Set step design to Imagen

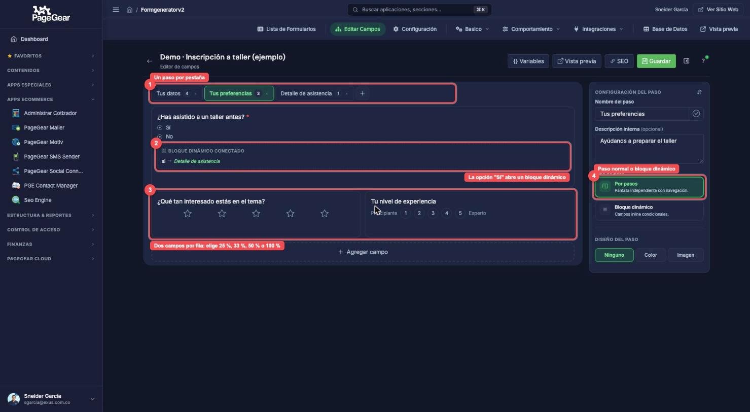coord(686,255)
